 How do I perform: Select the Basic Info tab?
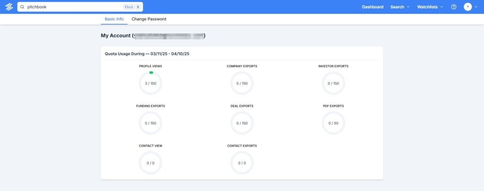coord(114,19)
